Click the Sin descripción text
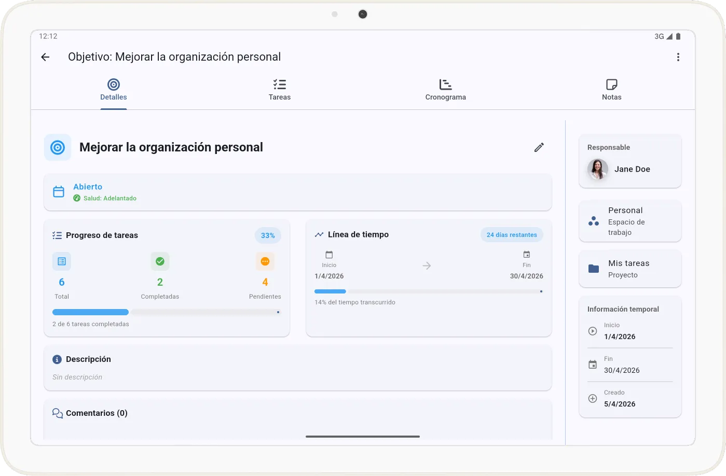Screen dimensions: 726x476 (77, 377)
